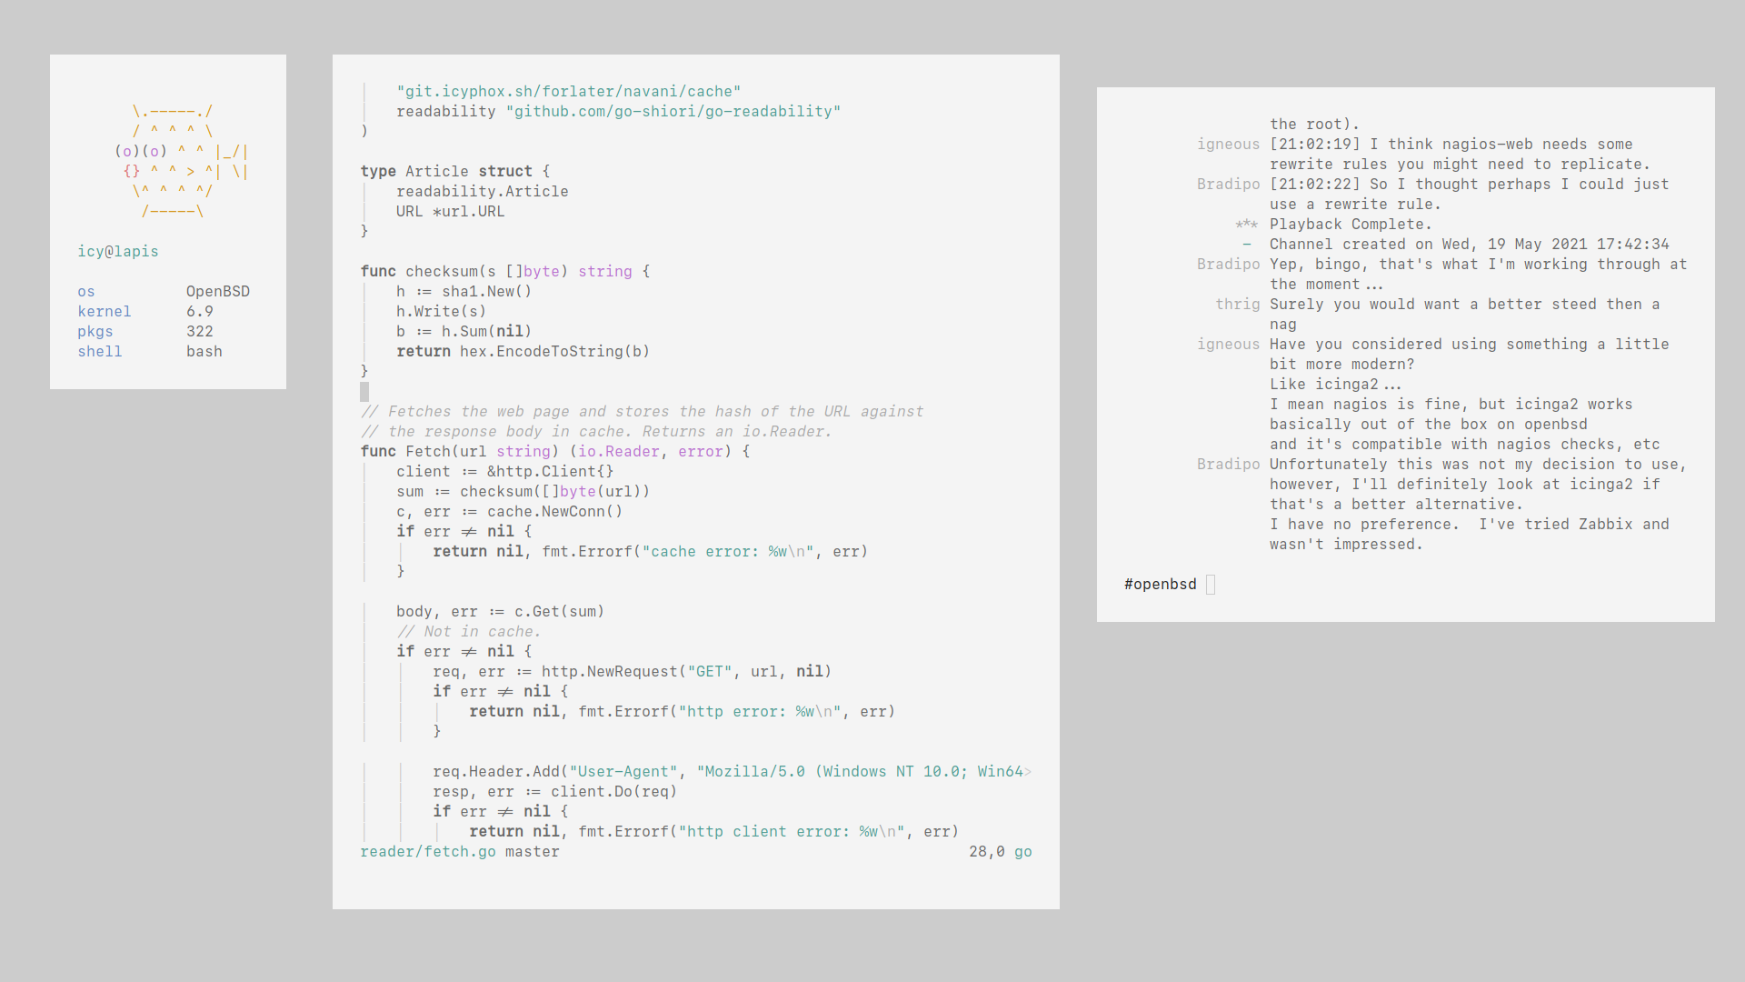Click the ASCII art creature logo
The image size is (1745, 982).
pyautogui.click(x=181, y=161)
